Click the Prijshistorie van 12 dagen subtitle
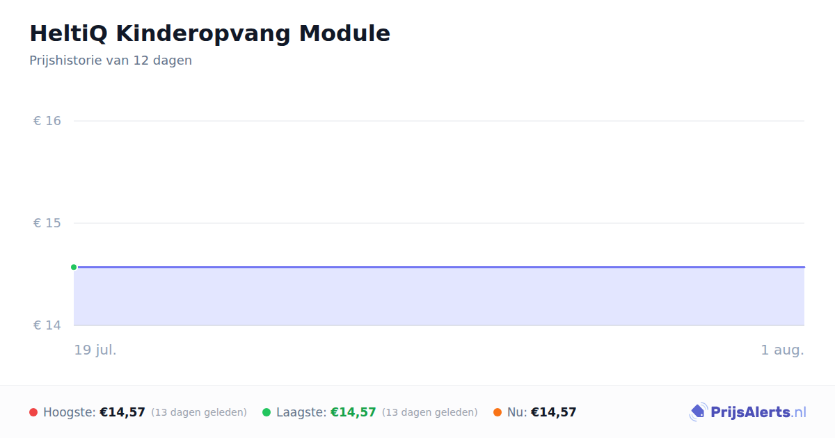 [111, 60]
